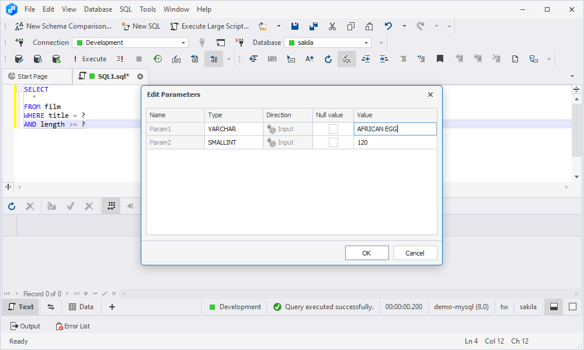The height and width of the screenshot is (350, 584).
Task: Open the SQL menu
Action: (126, 9)
